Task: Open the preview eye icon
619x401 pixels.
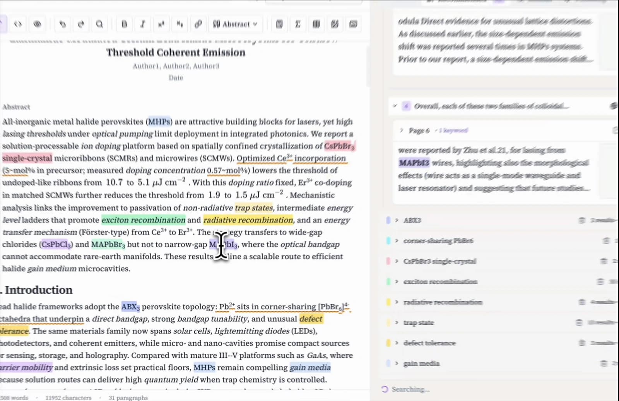Action: (x=37, y=24)
